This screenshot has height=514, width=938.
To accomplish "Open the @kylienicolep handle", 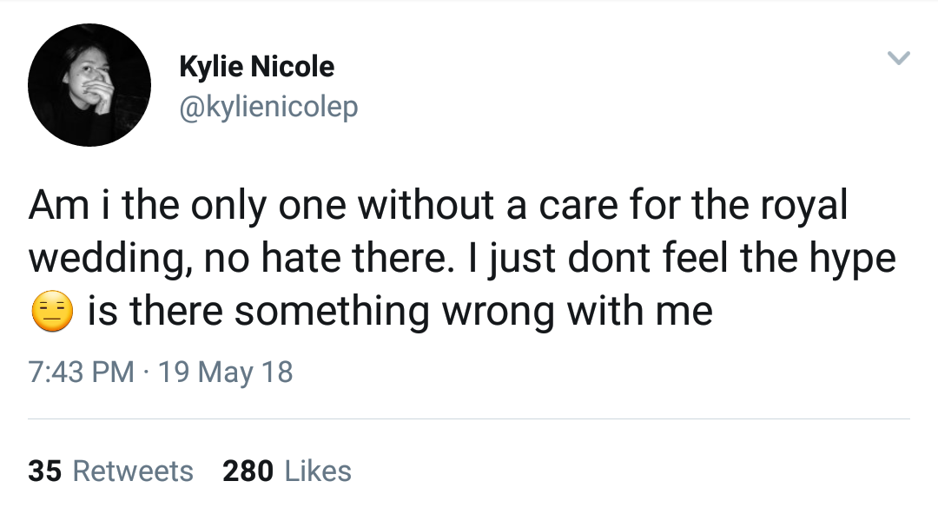I will [x=269, y=106].
